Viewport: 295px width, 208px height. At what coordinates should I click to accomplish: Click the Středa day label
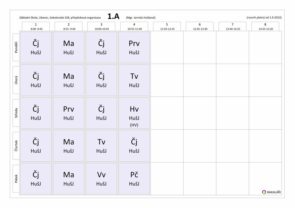16,113
